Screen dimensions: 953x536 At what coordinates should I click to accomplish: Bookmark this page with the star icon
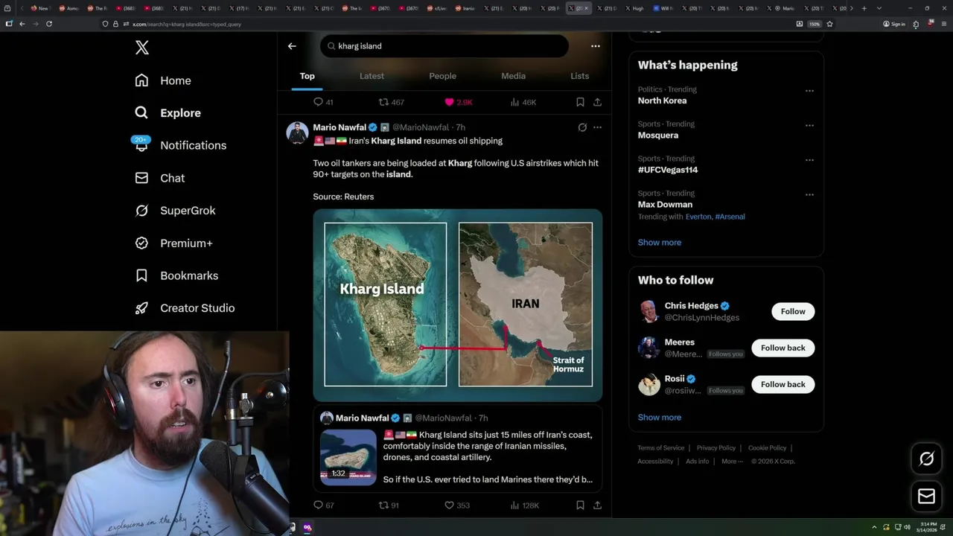(x=829, y=24)
